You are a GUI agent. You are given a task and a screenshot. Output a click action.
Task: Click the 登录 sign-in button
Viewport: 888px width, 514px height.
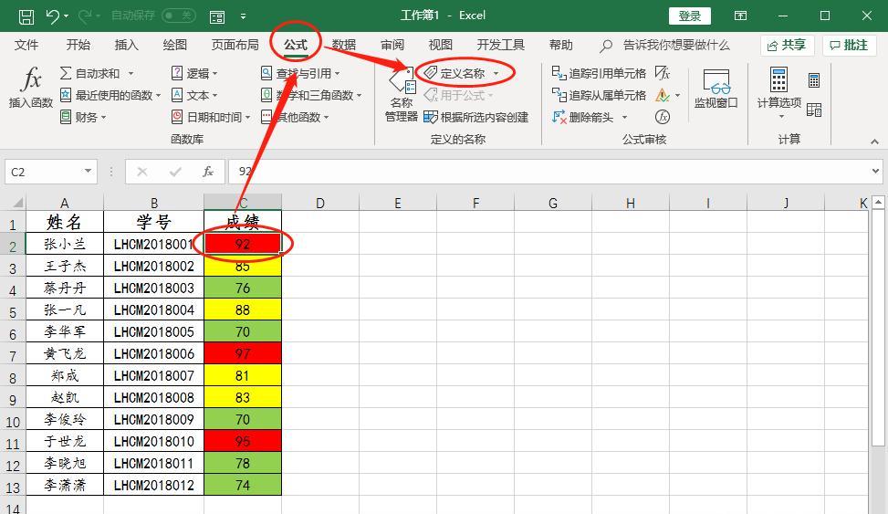click(x=689, y=16)
